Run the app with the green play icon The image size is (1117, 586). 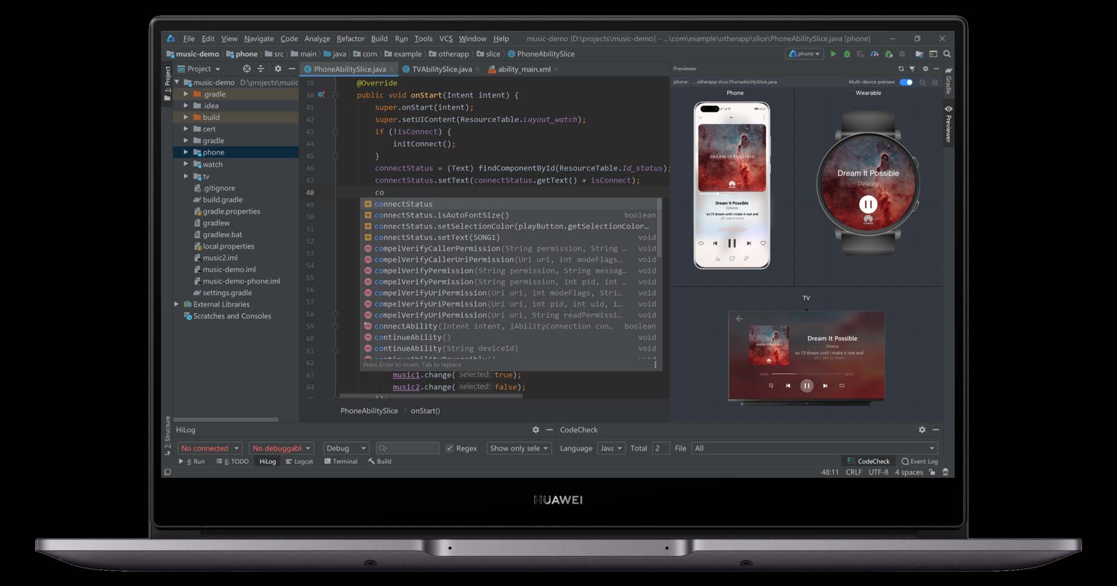(x=833, y=54)
